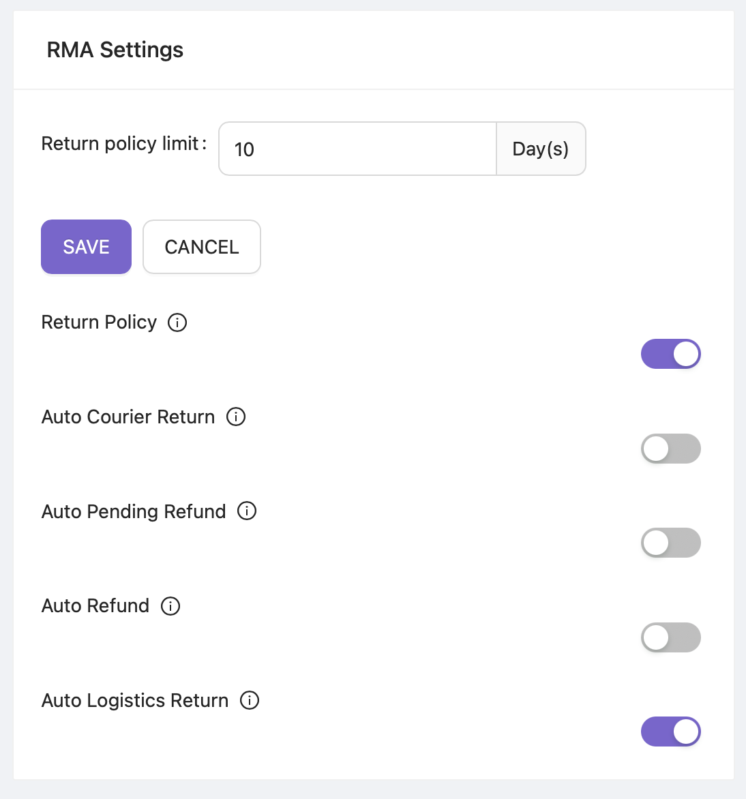Click the info icon next to Auto Pending Refund
746x799 pixels.
coord(247,511)
